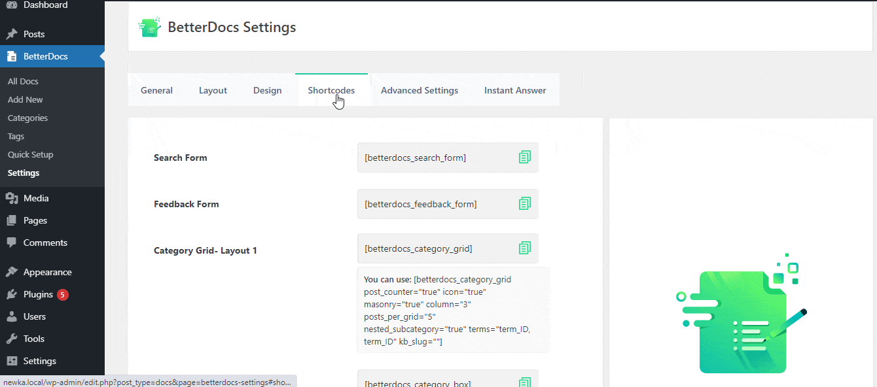
Task: Click the Users icon in the sidebar
Action: pos(12,316)
